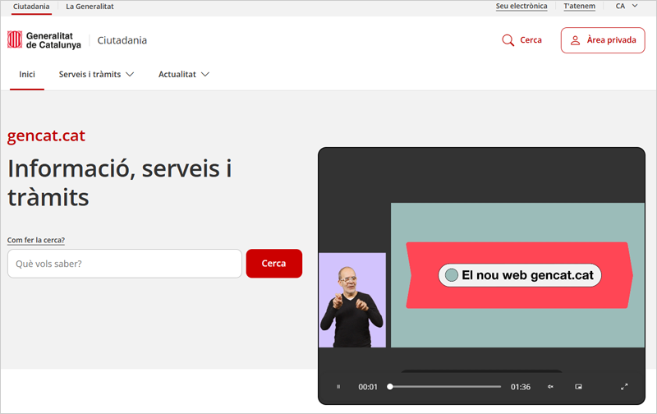The width and height of the screenshot is (657, 414).
Task: Open the T'atenem link
Action: (x=579, y=6)
